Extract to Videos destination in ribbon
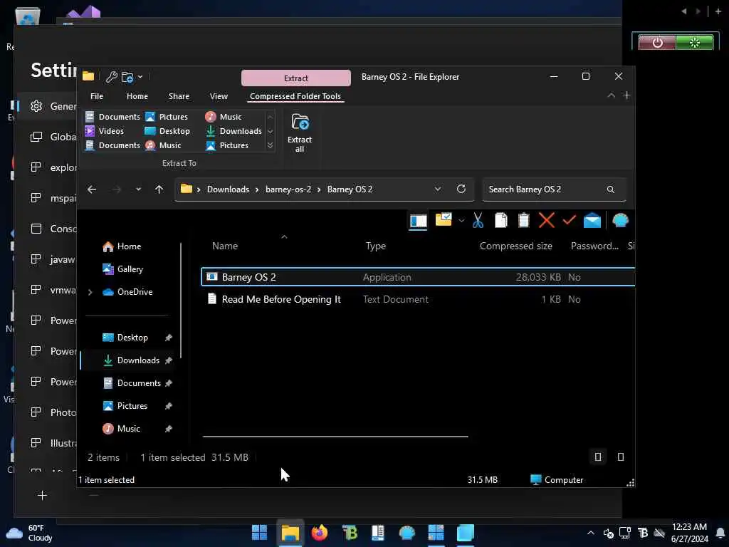Viewport: 729px width, 547px height. pyautogui.click(x=105, y=131)
